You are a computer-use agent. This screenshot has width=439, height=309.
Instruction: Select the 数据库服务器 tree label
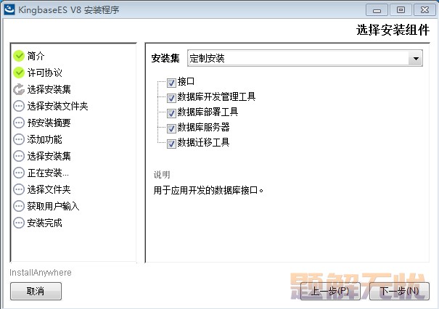click(204, 128)
